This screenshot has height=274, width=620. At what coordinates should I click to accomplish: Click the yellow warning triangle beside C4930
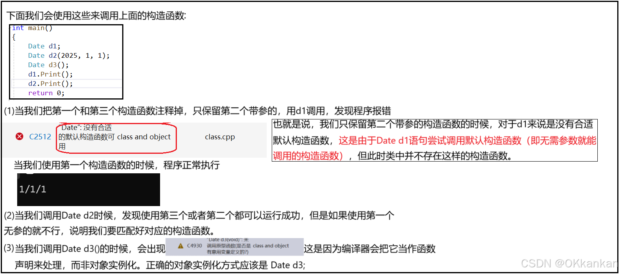tap(180, 246)
